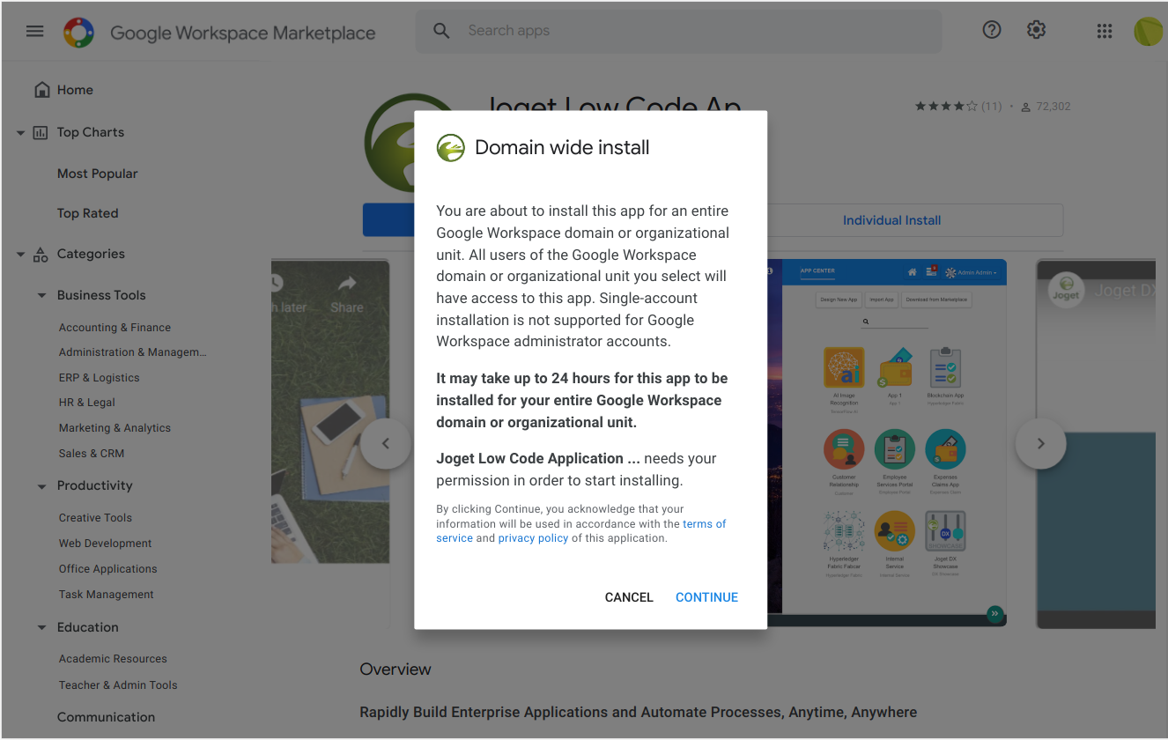Collapse the Productivity category
The image size is (1168, 740).
41,486
